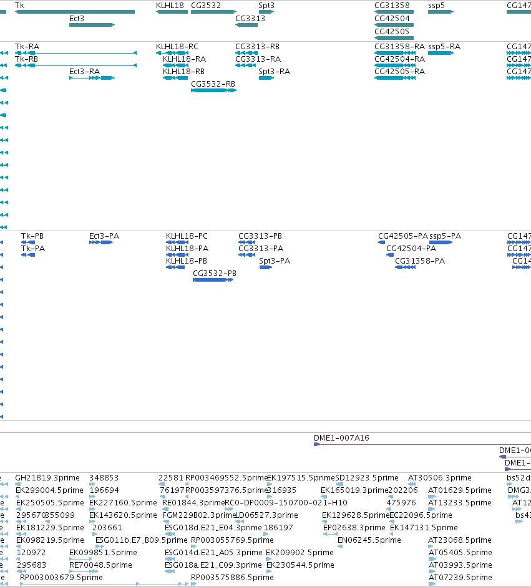Select protein KLHL18-PB
The width and height of the screenshot is (531, 587).
175,267
